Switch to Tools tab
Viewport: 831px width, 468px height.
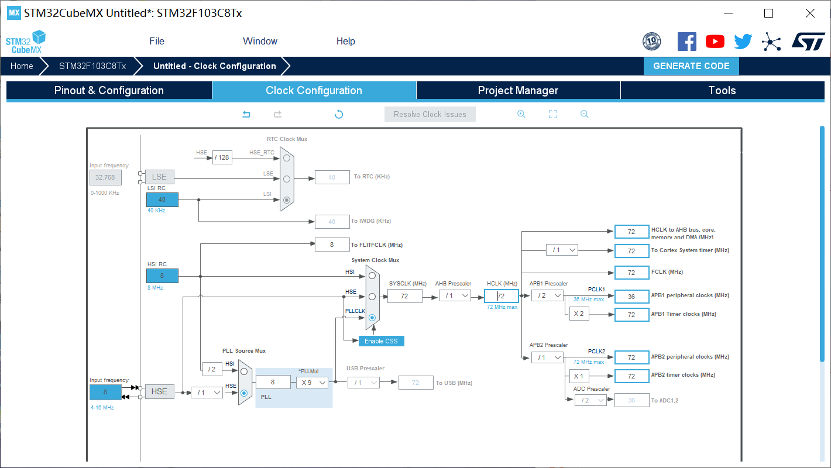[x=722, y=91]
